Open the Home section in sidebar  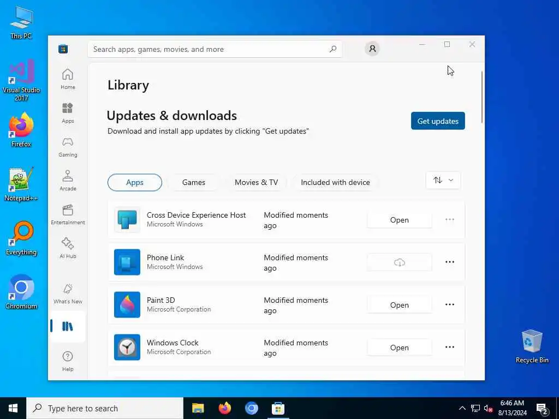[x=68, y=79]
